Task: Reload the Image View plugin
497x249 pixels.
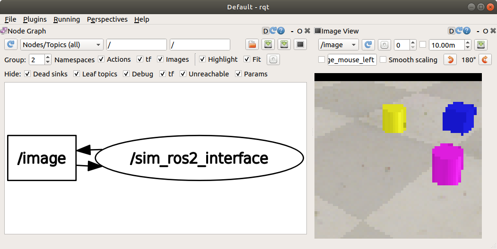Action: click(x=459, y=31)
